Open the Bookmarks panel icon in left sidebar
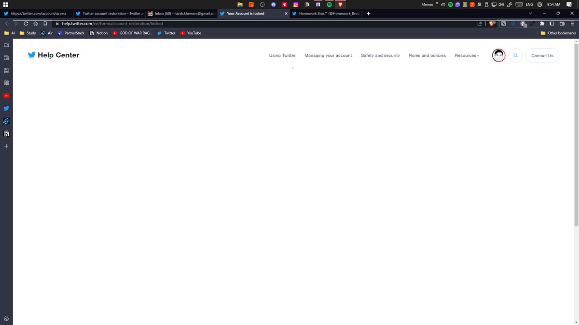Image resolution: width=579 pixels, height=325 pixels. click(x=6, y=70)
